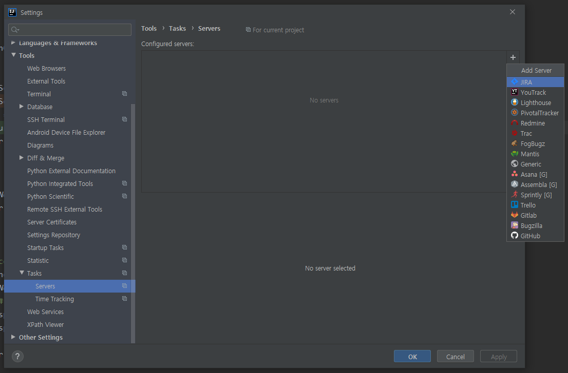The width and height of the screenshot is (568, 373).
Task: Click the FogBugz kiwi icon
Action: (515, 143)
